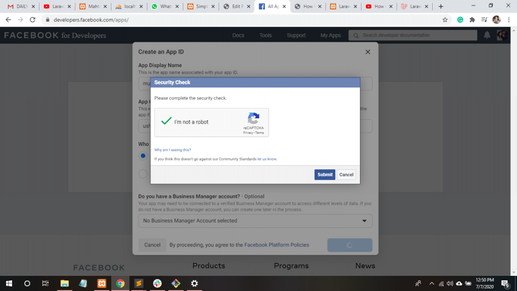The width and height of the screenshot is (517, 291).
Task: Open My Apps menu
Action: (331, 35)
